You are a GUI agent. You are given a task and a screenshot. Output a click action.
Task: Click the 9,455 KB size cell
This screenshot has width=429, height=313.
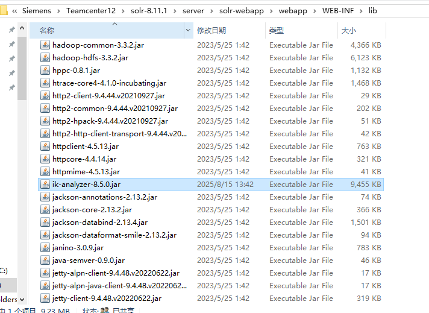(366, 185)
